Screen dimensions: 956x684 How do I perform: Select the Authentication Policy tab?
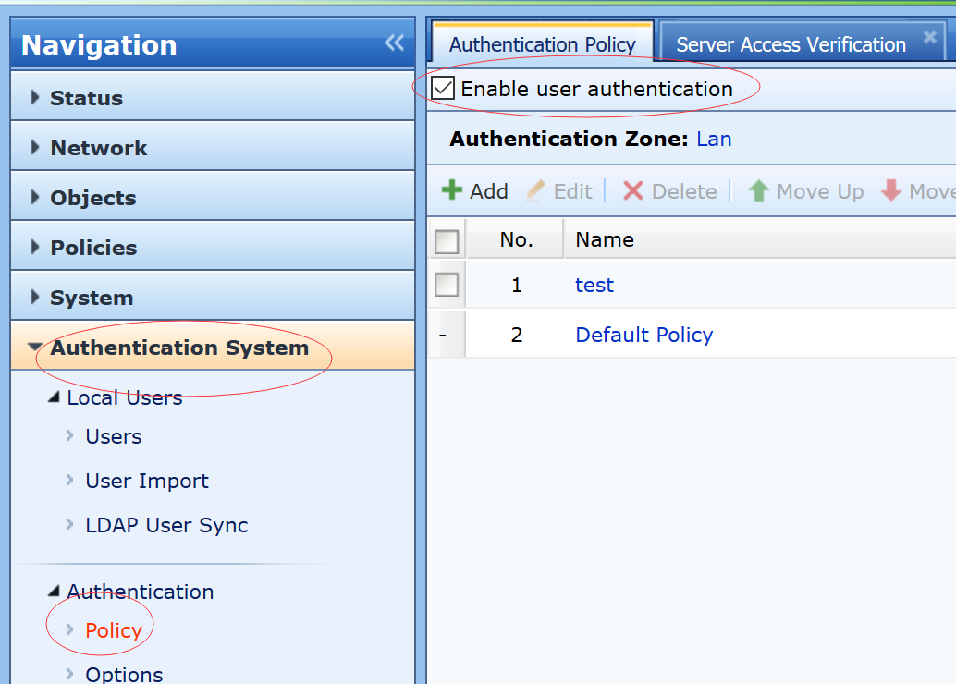coord(543,44)
